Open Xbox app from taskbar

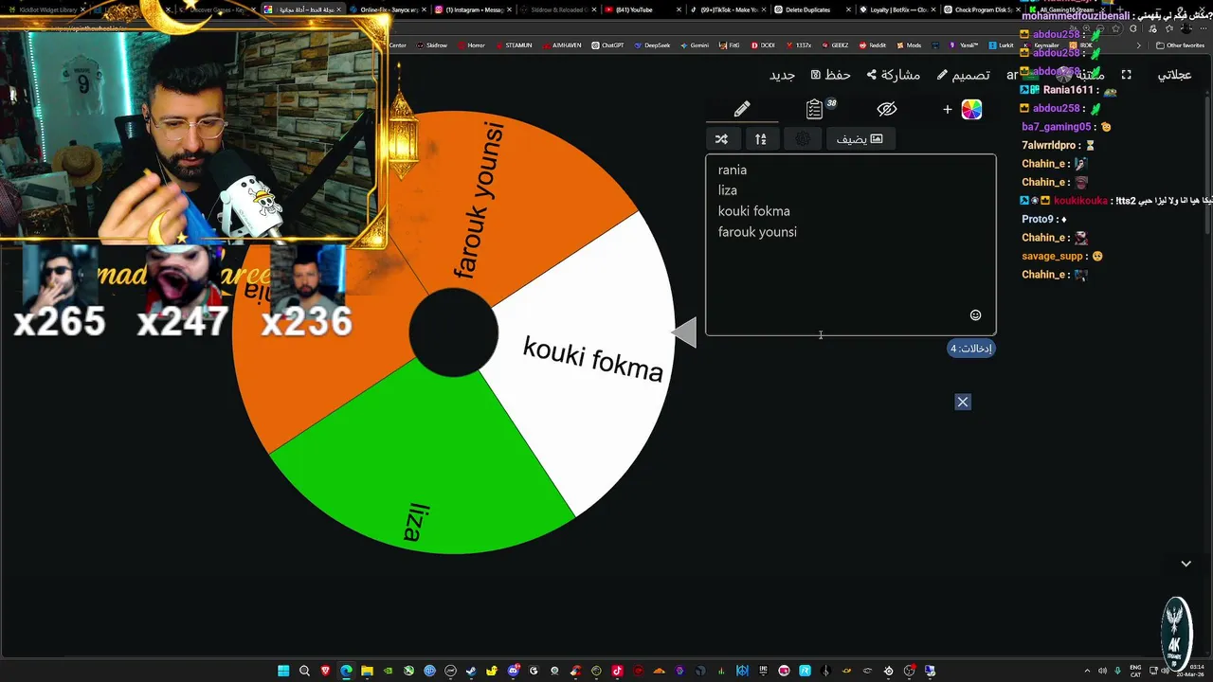pos(408,671)
